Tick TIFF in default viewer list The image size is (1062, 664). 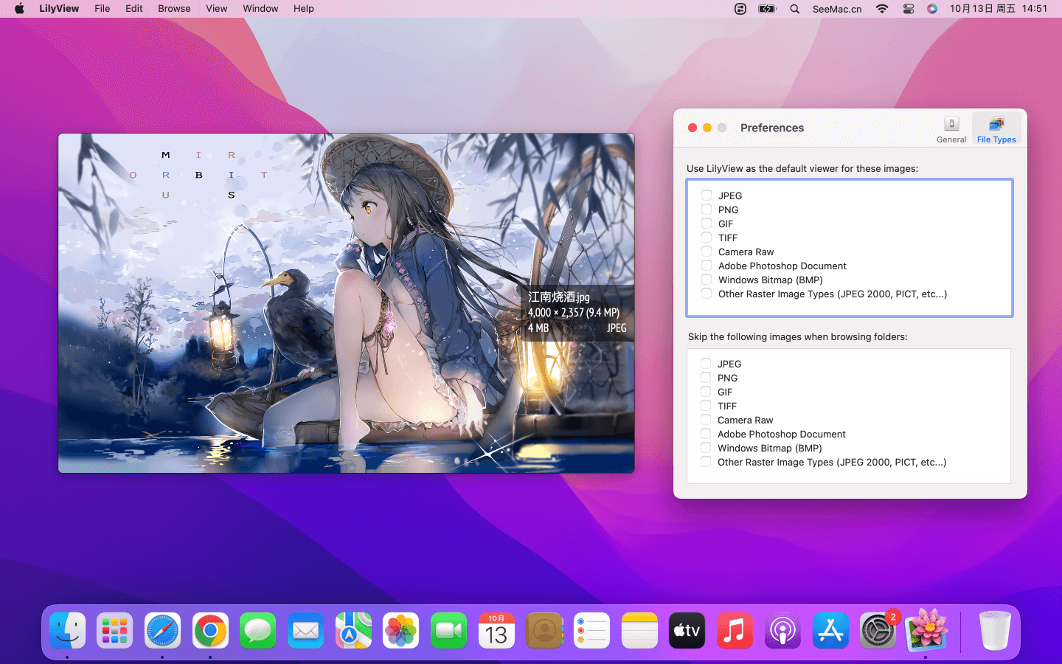click(x=707, y=238)
